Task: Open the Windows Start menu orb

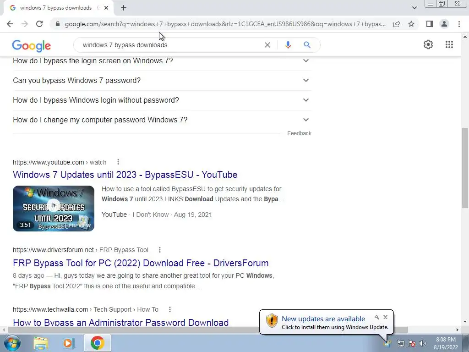Action: click(12, 343)
